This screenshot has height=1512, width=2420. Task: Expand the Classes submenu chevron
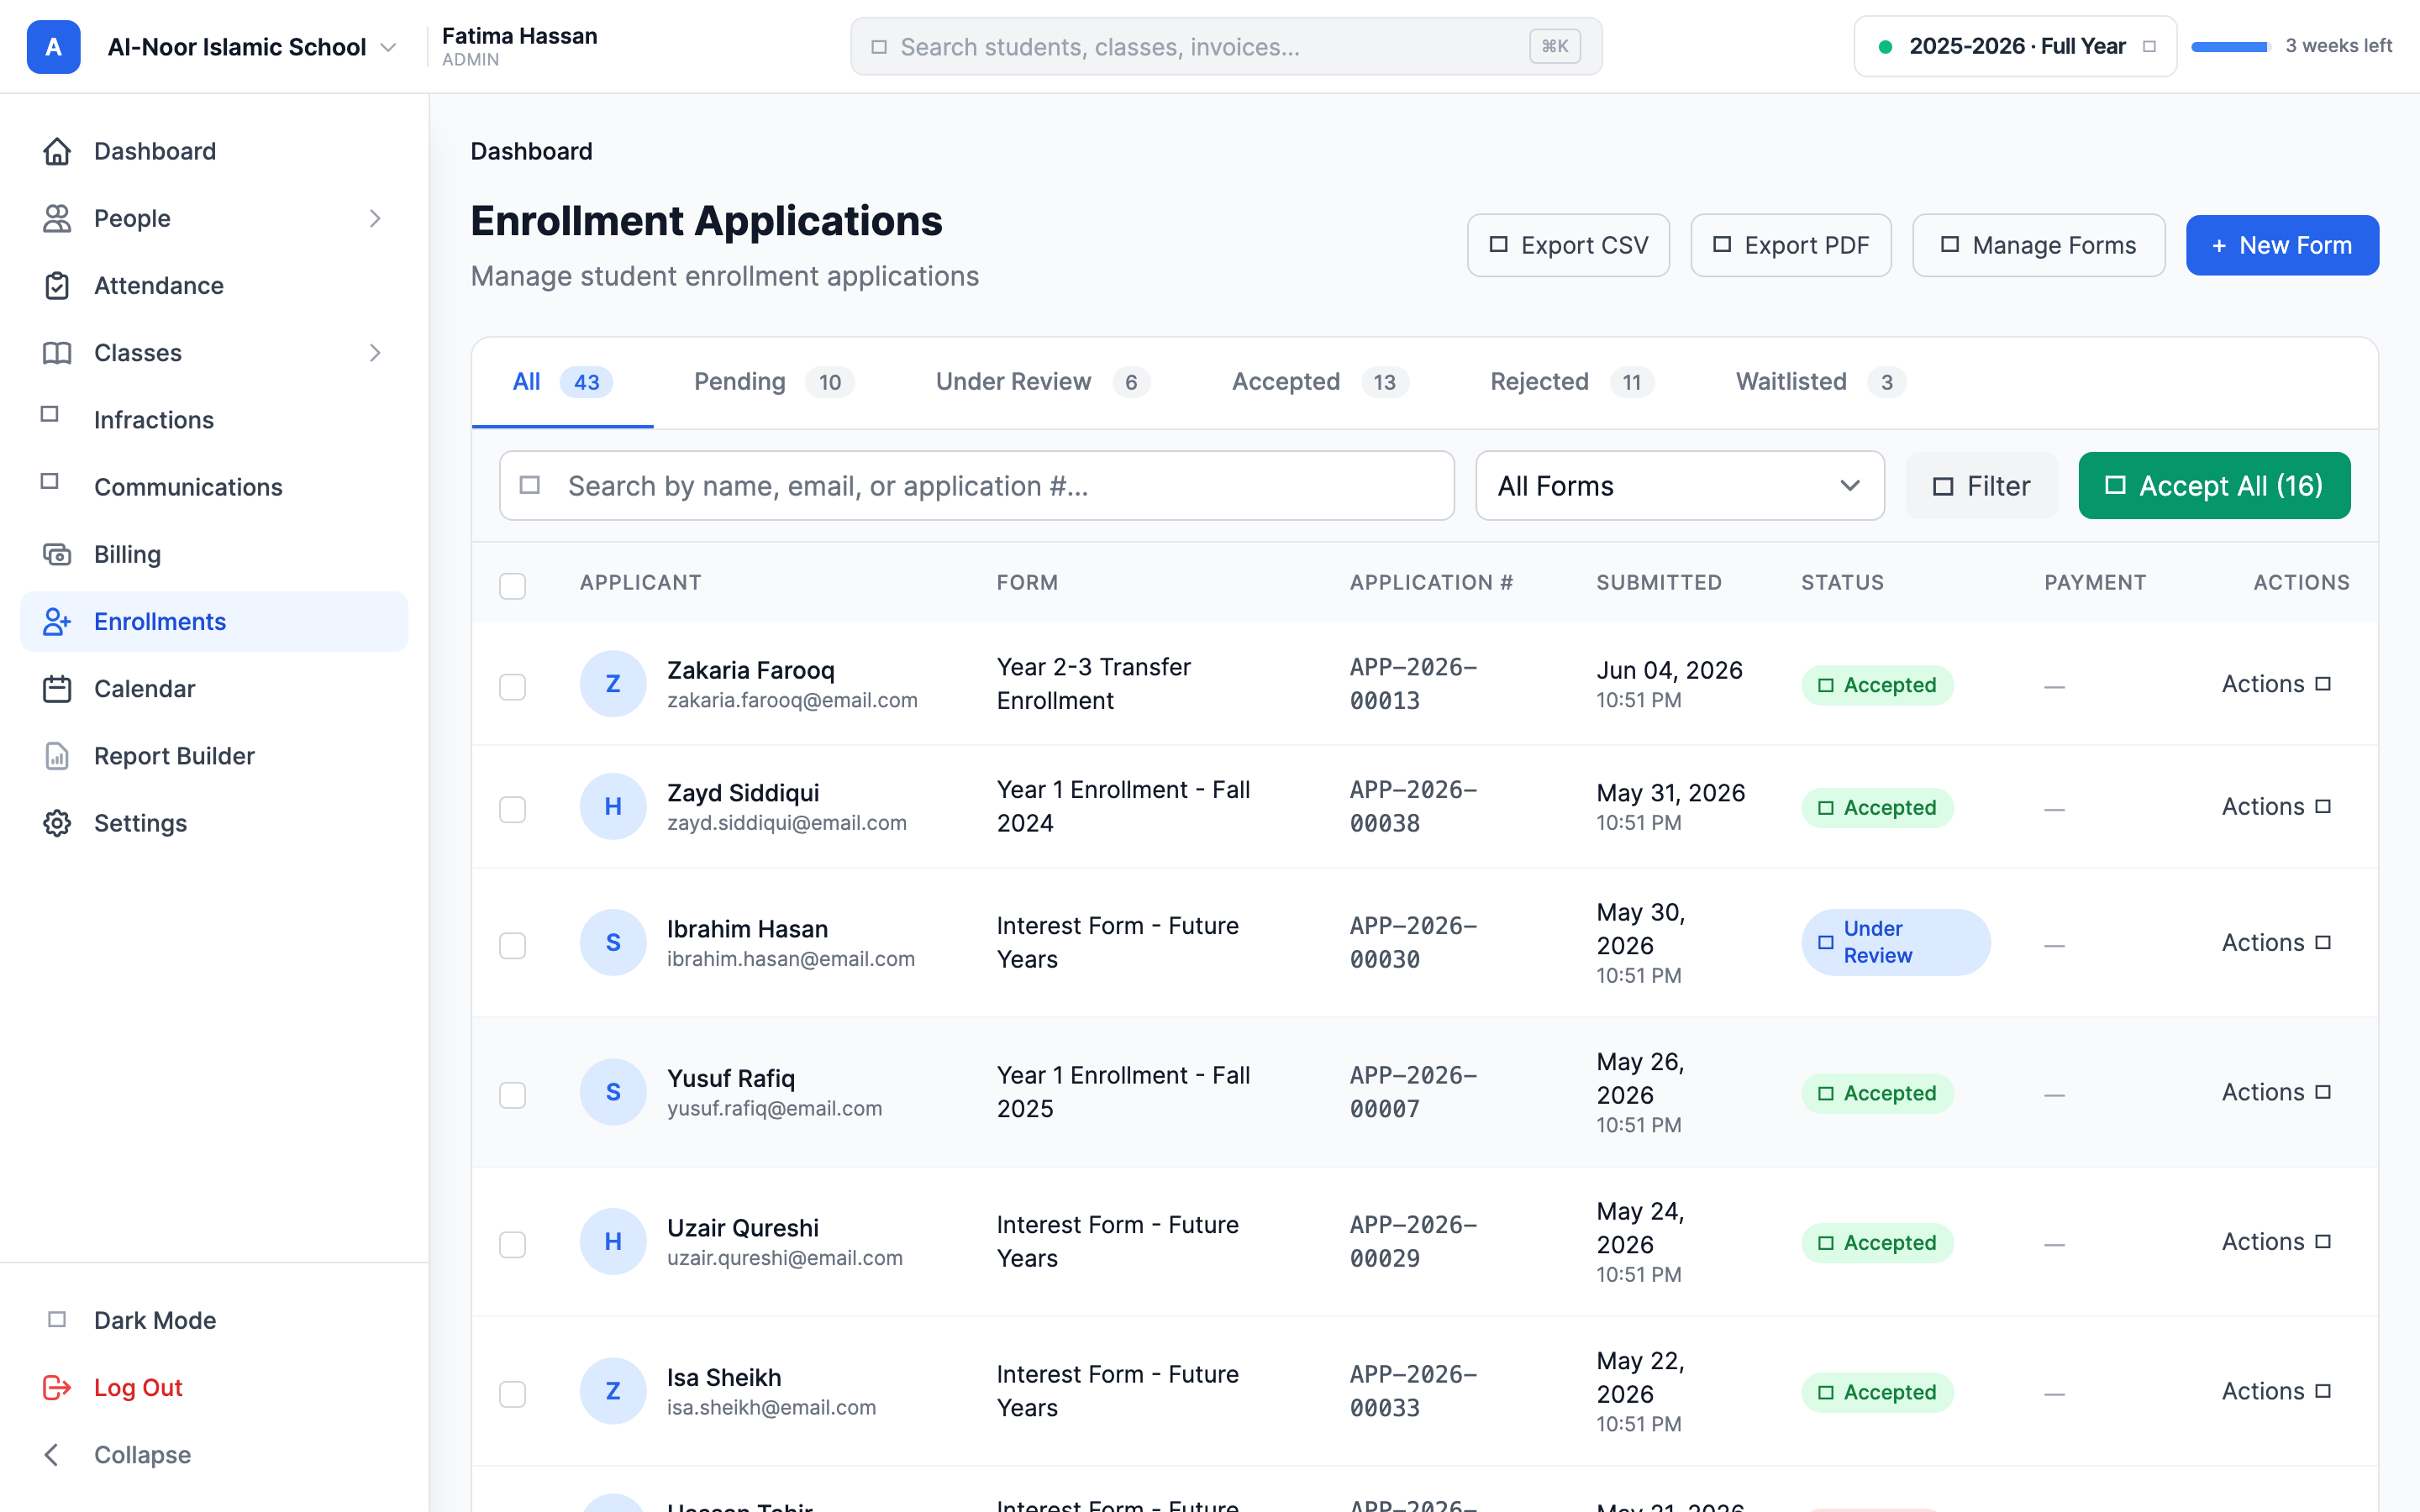pyautogui.click(x=375, y=352)
